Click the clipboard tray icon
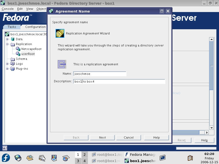This screenshot has width=219, height=164. click(x=190, y=158)
